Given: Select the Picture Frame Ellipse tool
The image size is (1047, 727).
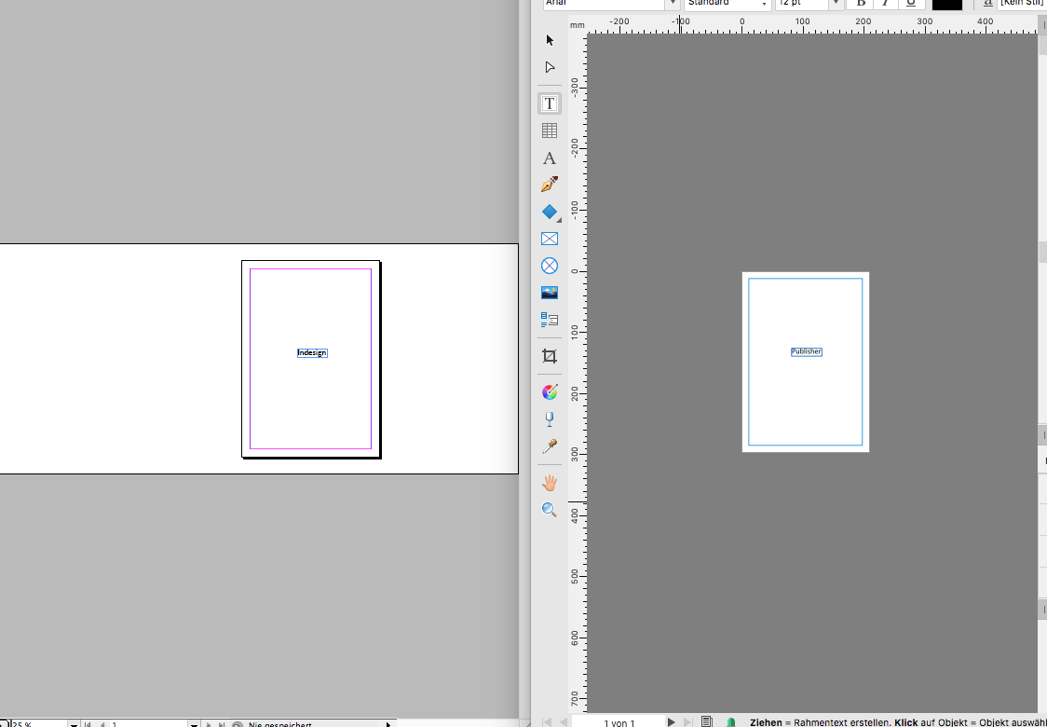Looking at the screenshot, I should tap(550, 266).
